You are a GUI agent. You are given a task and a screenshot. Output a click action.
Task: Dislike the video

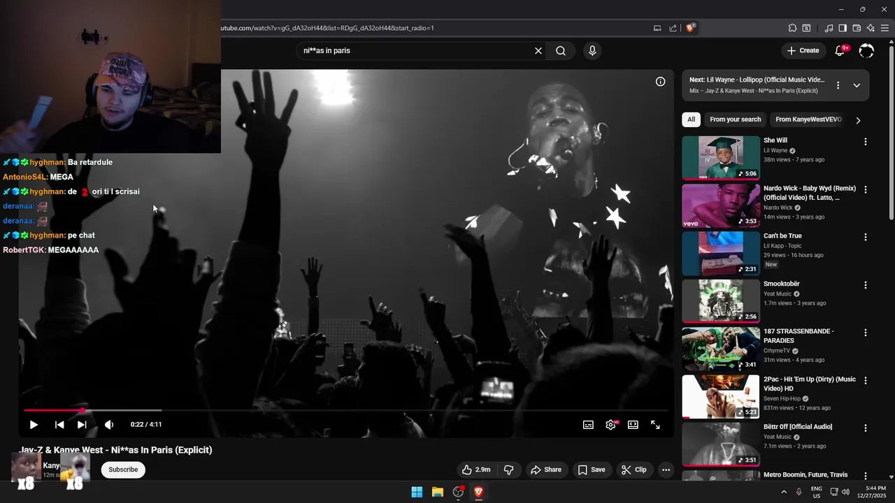tap(508, 469)
